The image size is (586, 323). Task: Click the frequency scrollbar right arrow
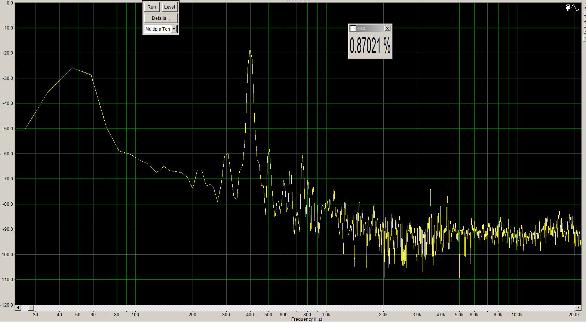578,308
